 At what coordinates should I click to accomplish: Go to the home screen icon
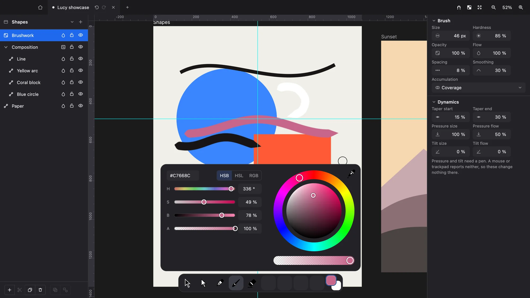point(40,7)
